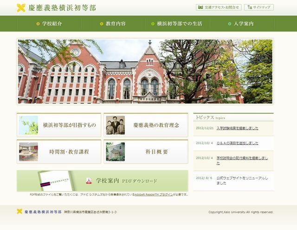Click the date 2012/12/21
Viewport: 297px width, 230px height.
point(205,128)
